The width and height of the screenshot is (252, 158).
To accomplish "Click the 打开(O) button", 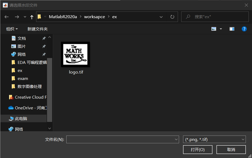I will (x=198, y=149).
